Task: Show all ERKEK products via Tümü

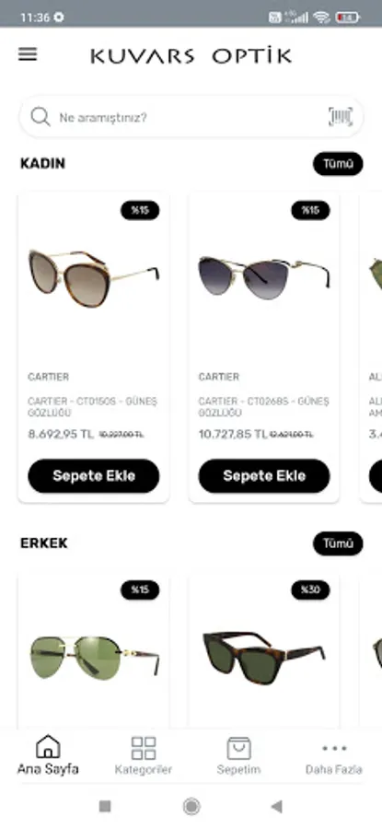Action: [x=338, y=543]
